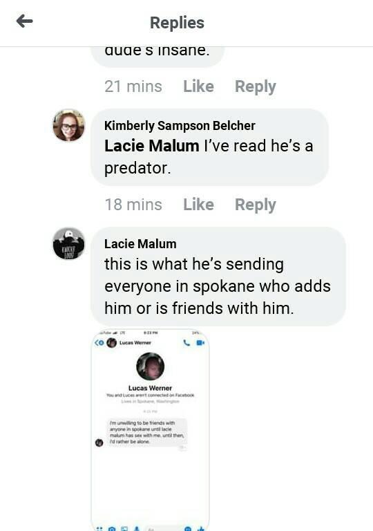Open Kimberly Sampson Belcher's name link
Image resolution: width=373 pixels, height=531 pixels.
coord(180,125)
